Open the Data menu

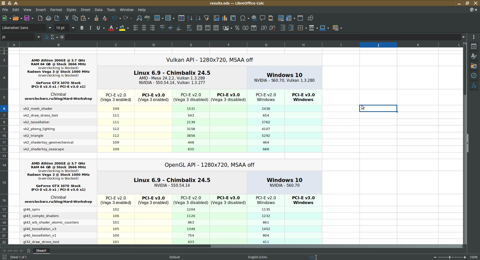(98, 10)
